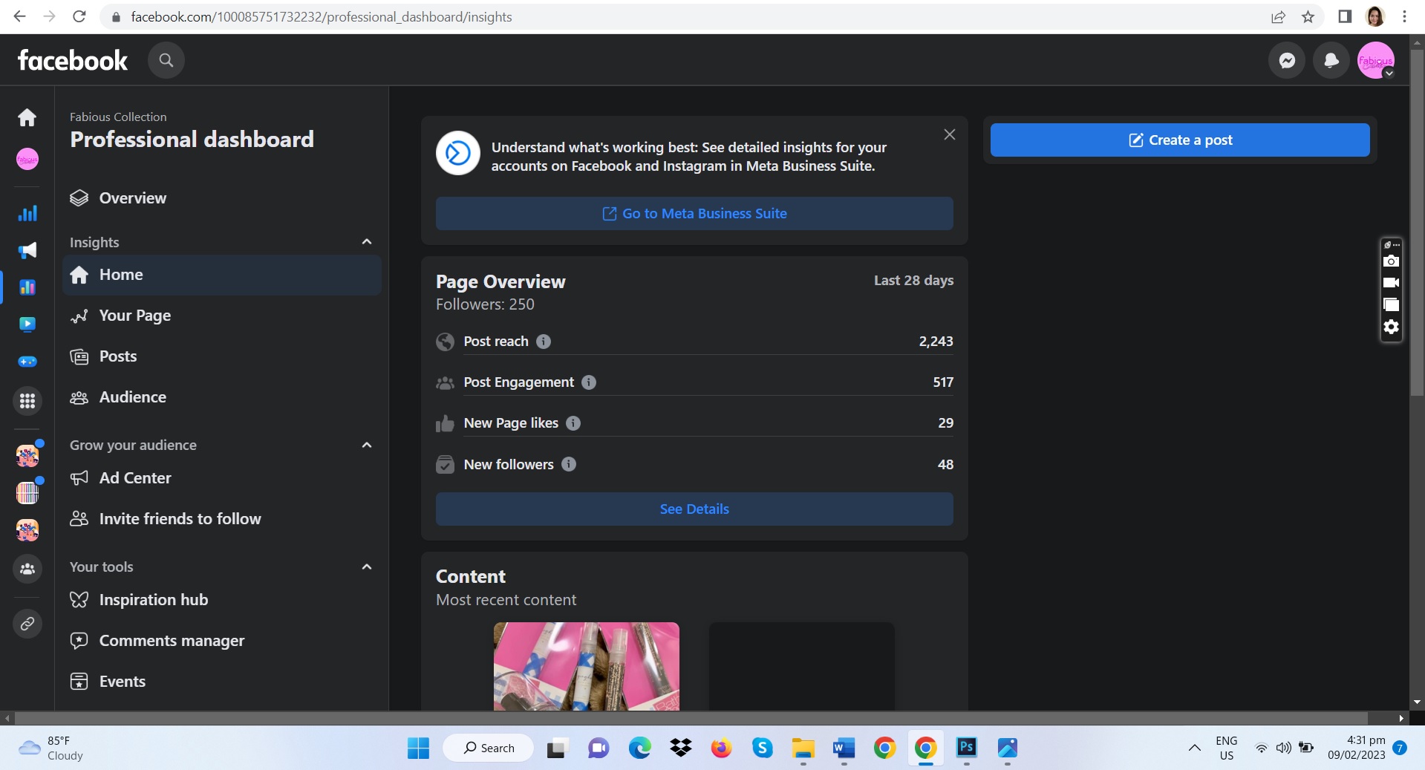This screenshot has height=770, width=1425.
Task: Reload the page
Action: pos(79,16)
